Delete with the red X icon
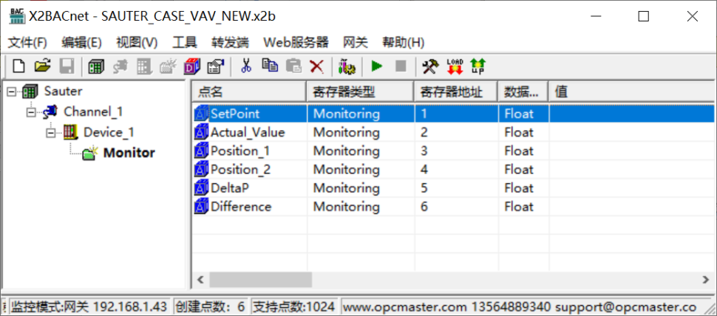Screen dimensions: 717x316 316,66
